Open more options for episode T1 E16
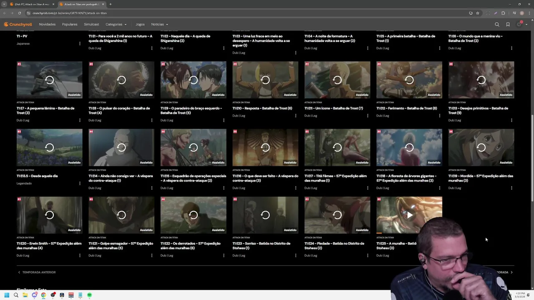Viewport: 534px width, 300px height. tap(296, 188)
